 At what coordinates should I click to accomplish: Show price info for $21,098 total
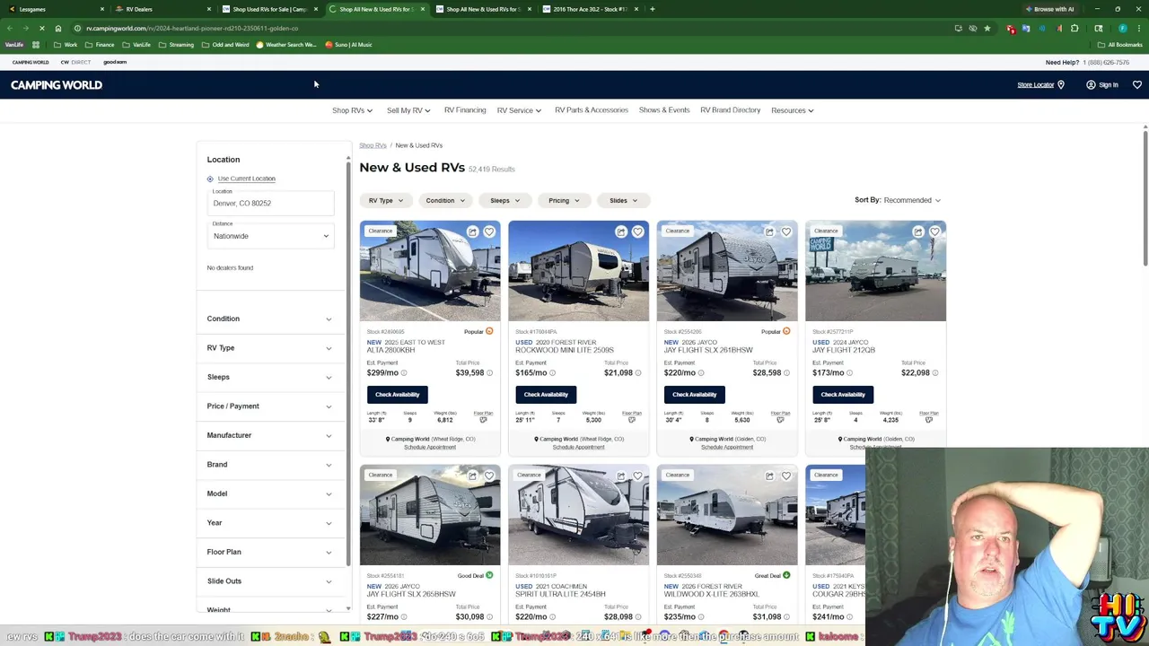click(637, 373)
